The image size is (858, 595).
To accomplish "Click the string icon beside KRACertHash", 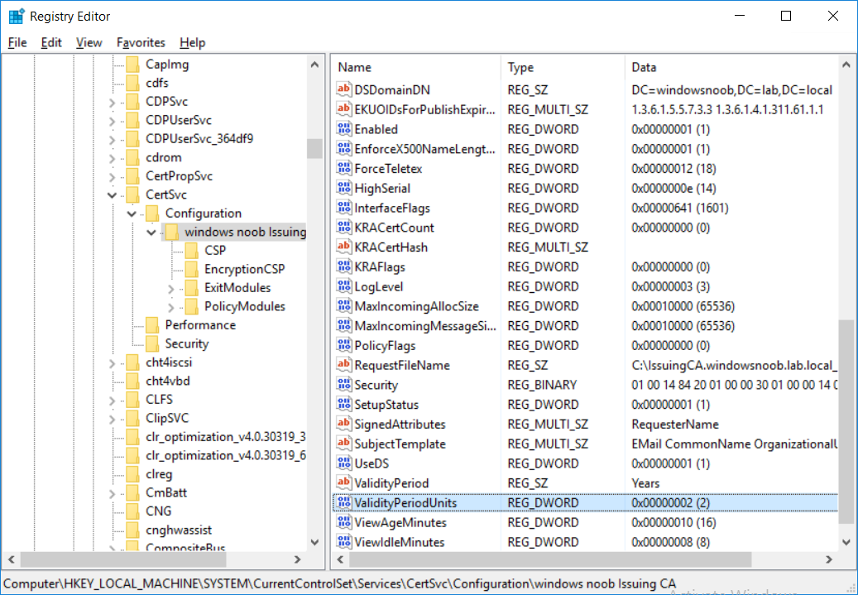I will tap(343, 247).
